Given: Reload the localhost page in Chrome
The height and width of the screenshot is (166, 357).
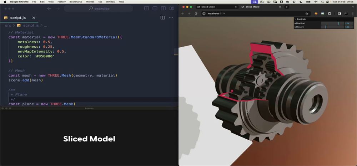Looking at the screenshot, I should tap(196, 14).
